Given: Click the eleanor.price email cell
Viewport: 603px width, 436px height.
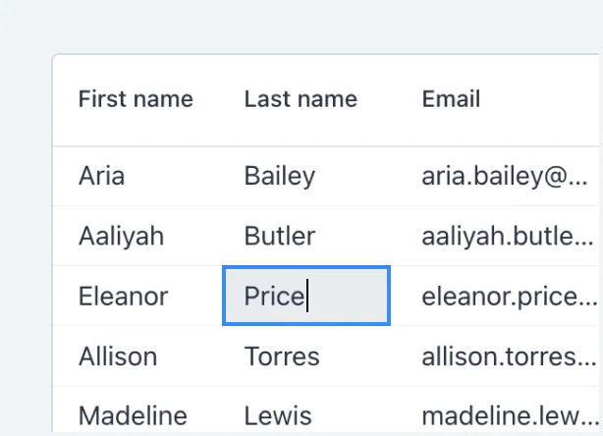Looking at the screenshot, I should [507, 297].
